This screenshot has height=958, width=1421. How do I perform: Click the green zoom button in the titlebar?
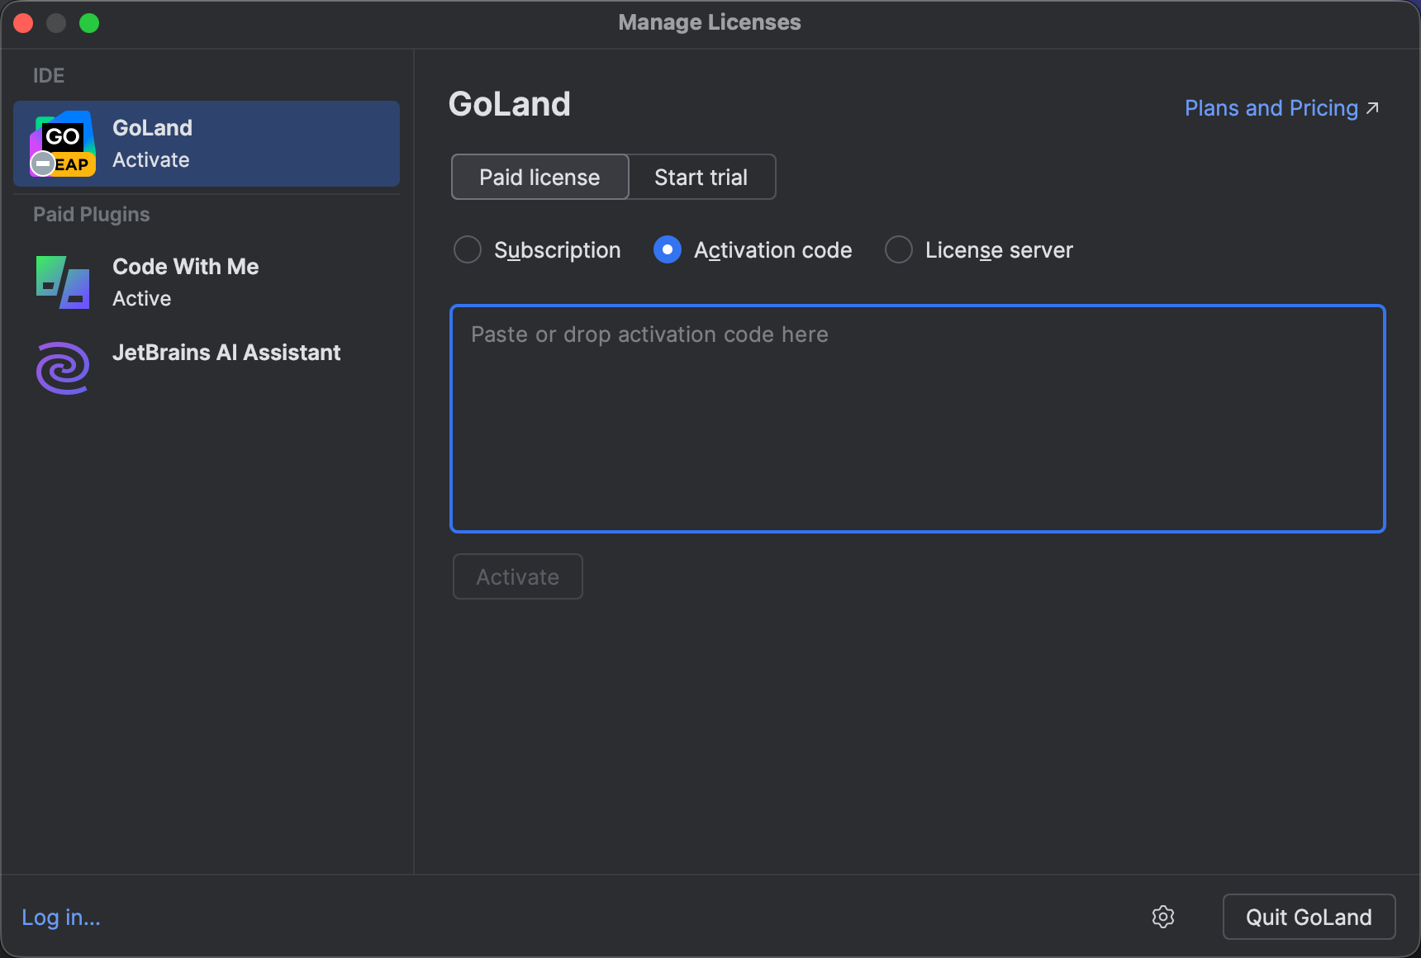pos(89,22)
